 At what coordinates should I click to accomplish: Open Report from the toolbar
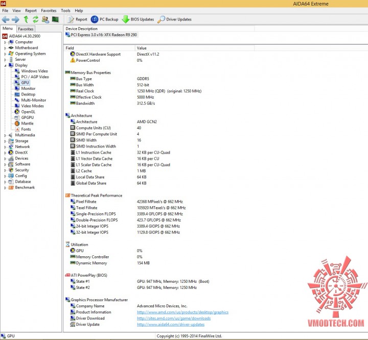[x=77, y=19]
